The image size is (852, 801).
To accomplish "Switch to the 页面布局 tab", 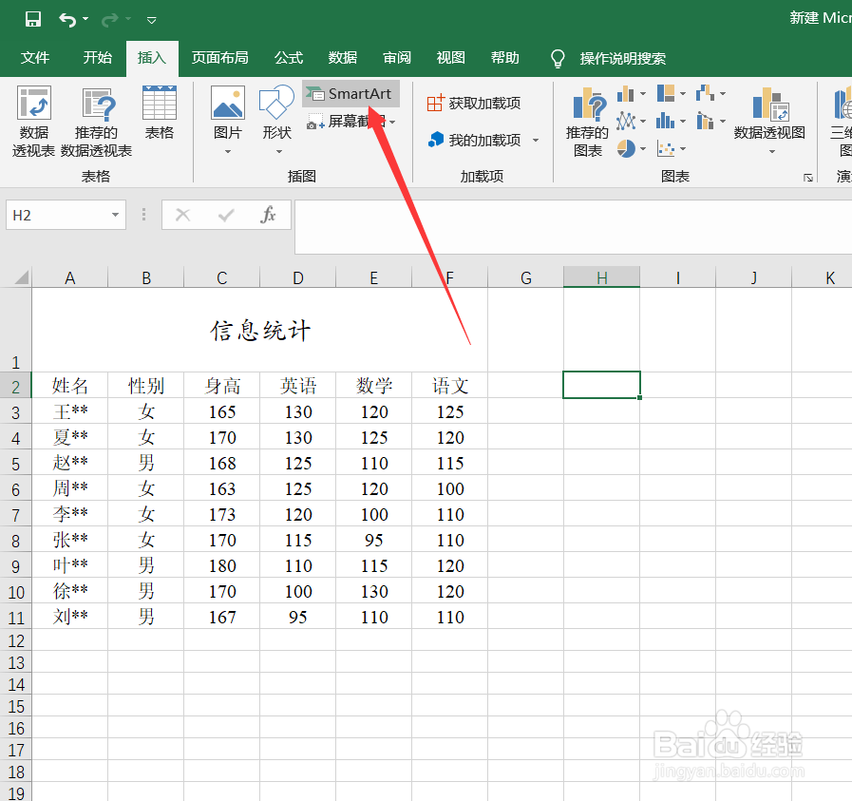I will (x=219, y=58).
